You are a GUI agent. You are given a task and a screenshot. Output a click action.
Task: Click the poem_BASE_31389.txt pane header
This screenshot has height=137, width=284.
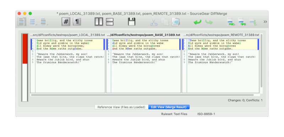click(144, 35)
